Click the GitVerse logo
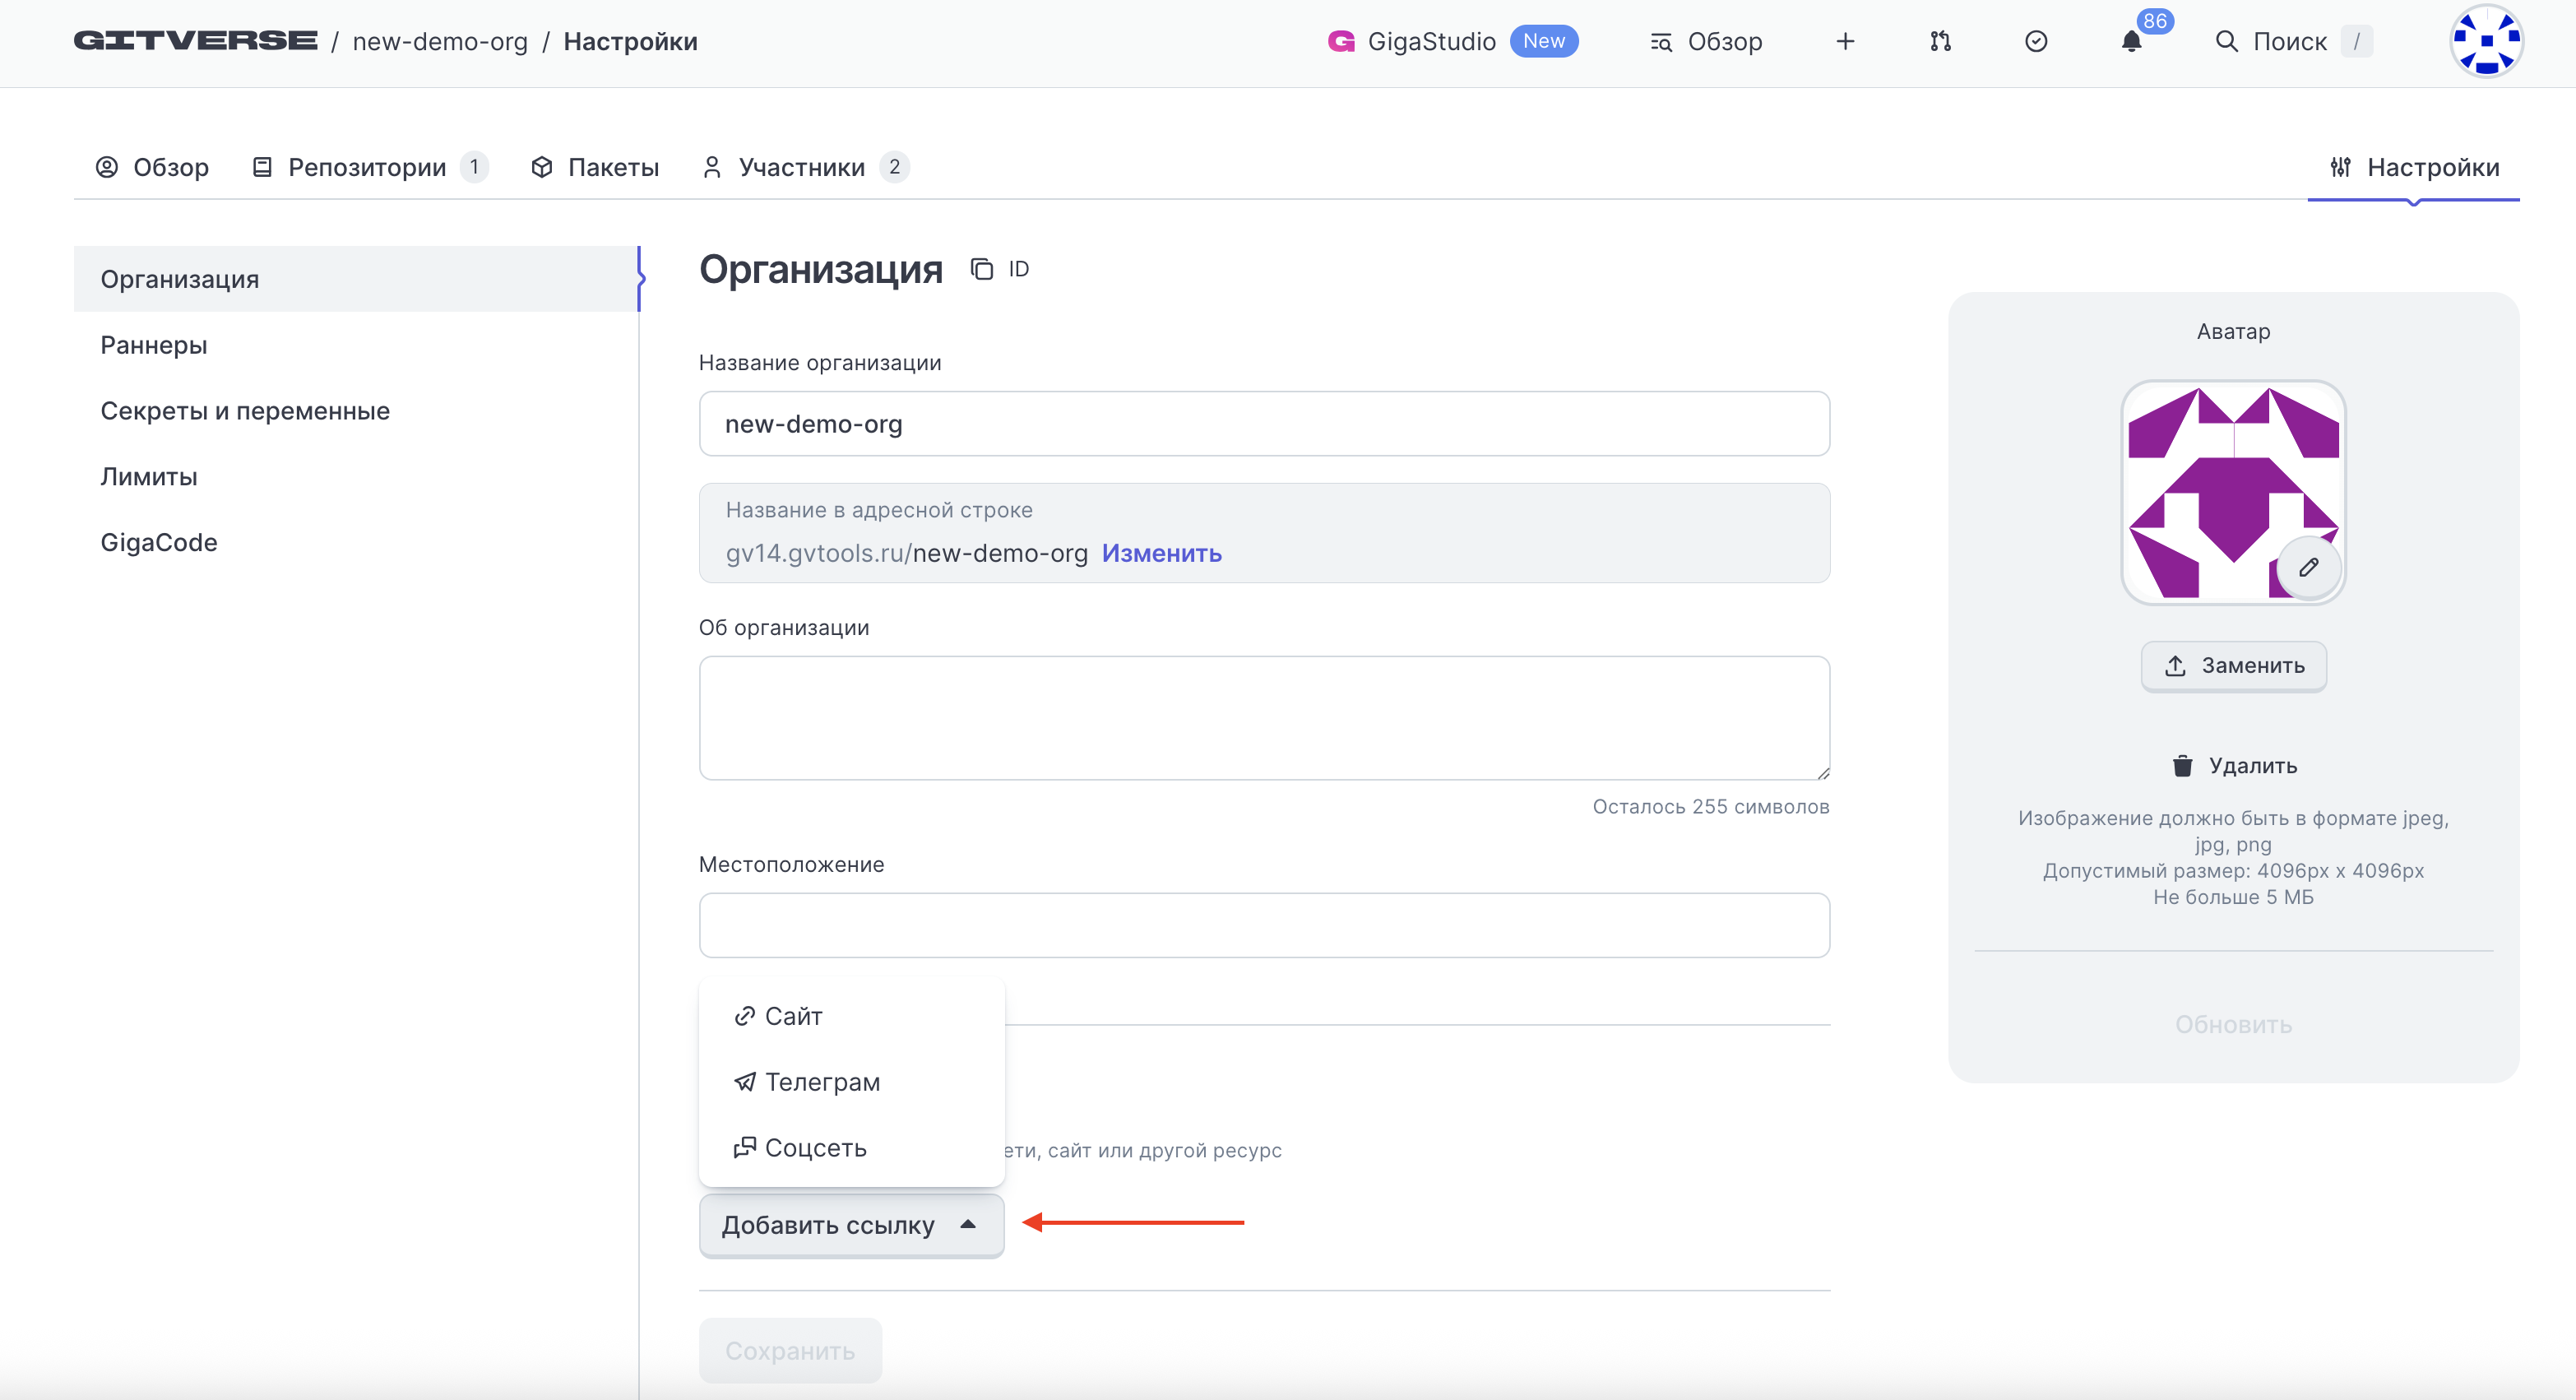Viewport: 2576px width, 1400px height. point(196,41)
